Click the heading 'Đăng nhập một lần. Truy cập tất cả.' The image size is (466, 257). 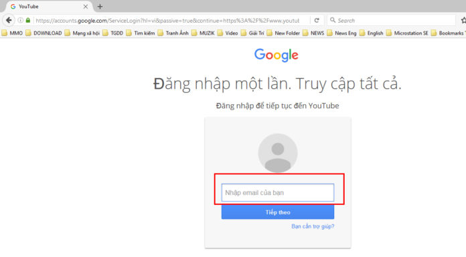(277, 84)
